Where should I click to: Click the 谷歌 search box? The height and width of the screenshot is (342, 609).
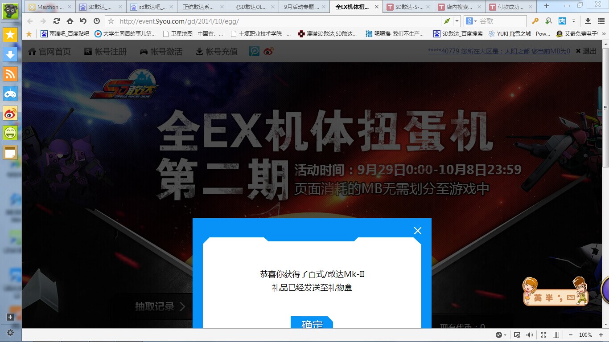point(502,21)
